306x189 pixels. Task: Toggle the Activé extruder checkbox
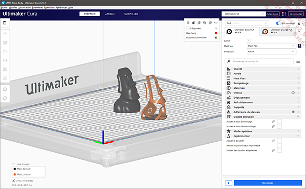(248, 40)
